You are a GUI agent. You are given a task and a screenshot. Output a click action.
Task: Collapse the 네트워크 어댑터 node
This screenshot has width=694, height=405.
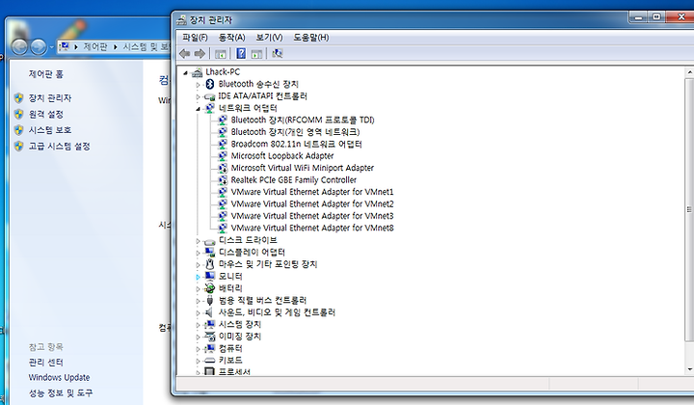coord(199,109)
